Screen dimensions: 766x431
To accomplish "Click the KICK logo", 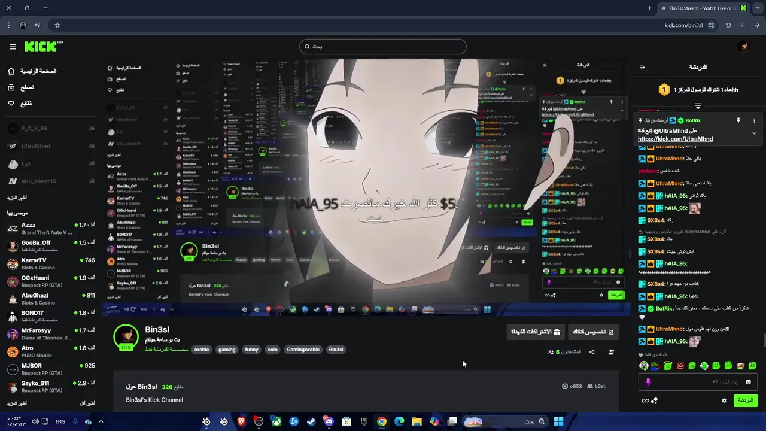I will [x=44, y=47].
